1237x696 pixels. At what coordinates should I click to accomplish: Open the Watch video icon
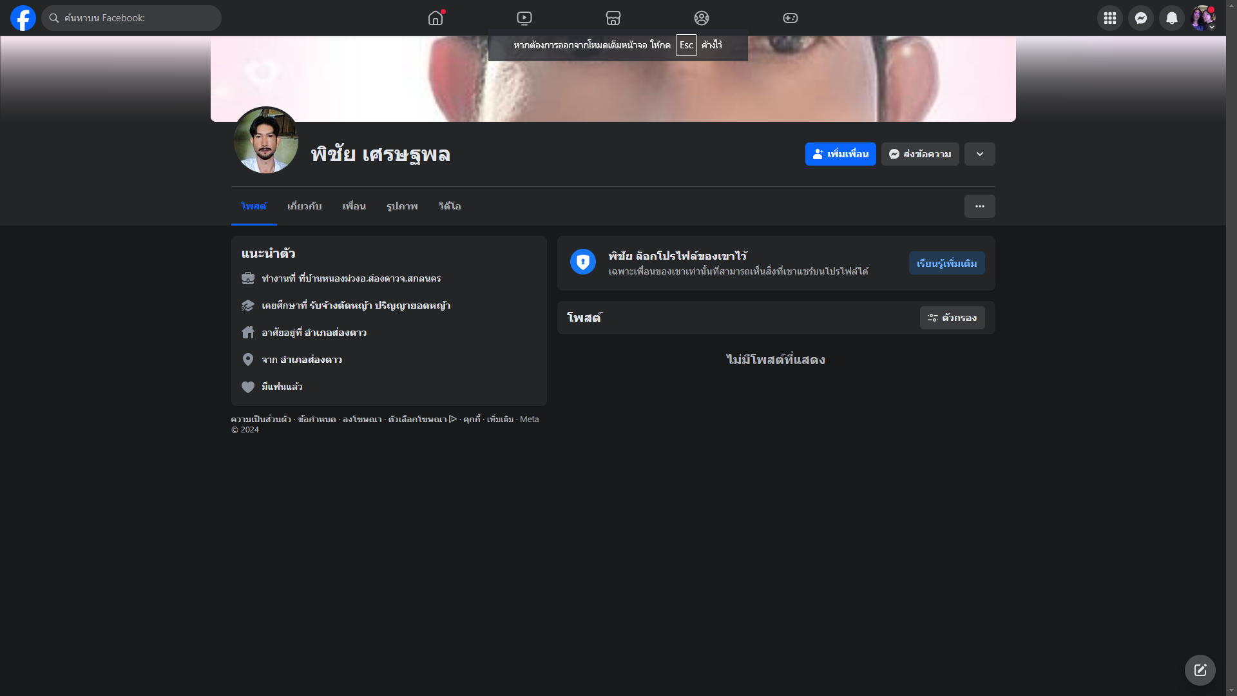point(524,18)
